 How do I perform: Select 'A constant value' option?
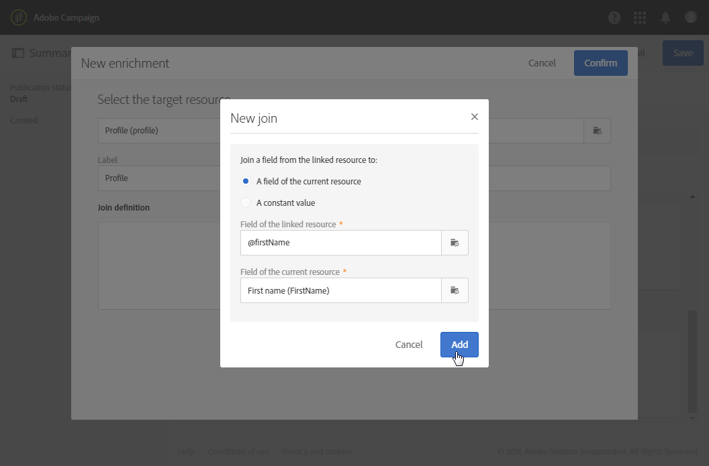(x=246, y=202)
